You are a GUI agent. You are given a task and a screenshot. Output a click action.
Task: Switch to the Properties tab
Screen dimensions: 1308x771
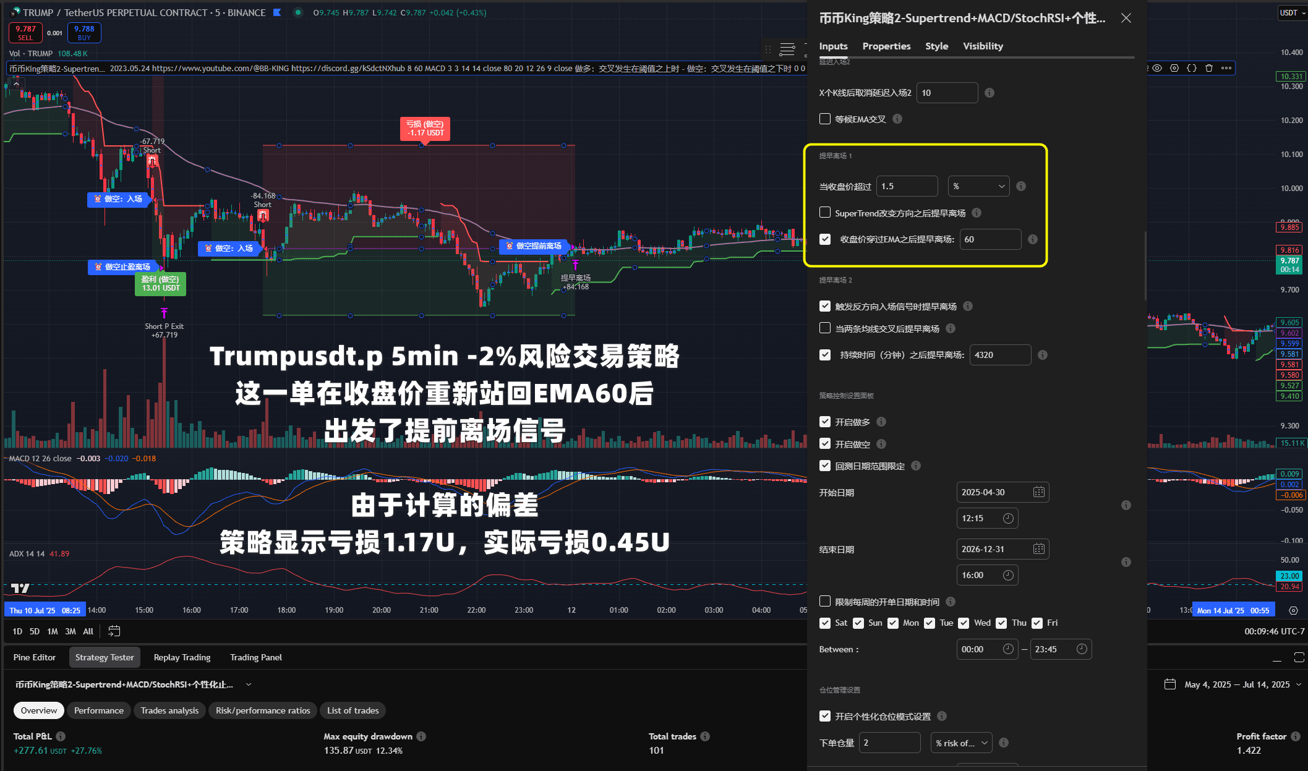(x=886, y=46)
